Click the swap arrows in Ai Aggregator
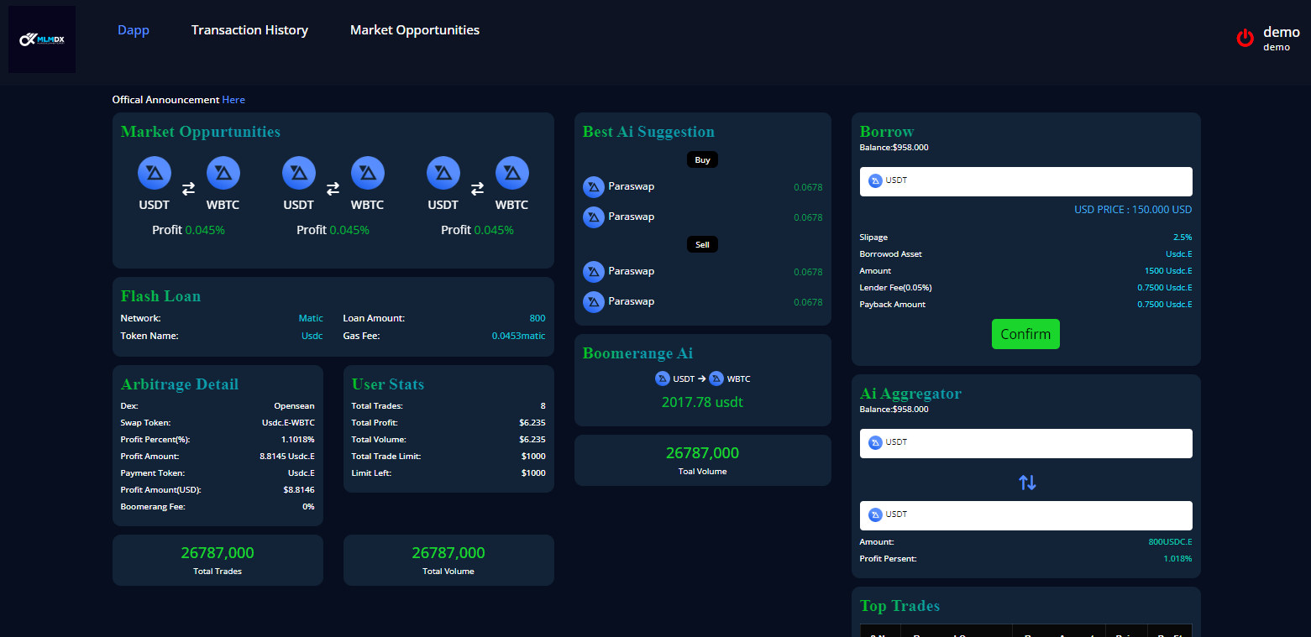The height and width of the screenshot is (637, 1311). 1026,483
